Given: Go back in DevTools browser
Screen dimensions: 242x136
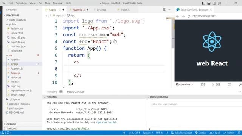Looking at the screenshot, I should coord(178,16).
